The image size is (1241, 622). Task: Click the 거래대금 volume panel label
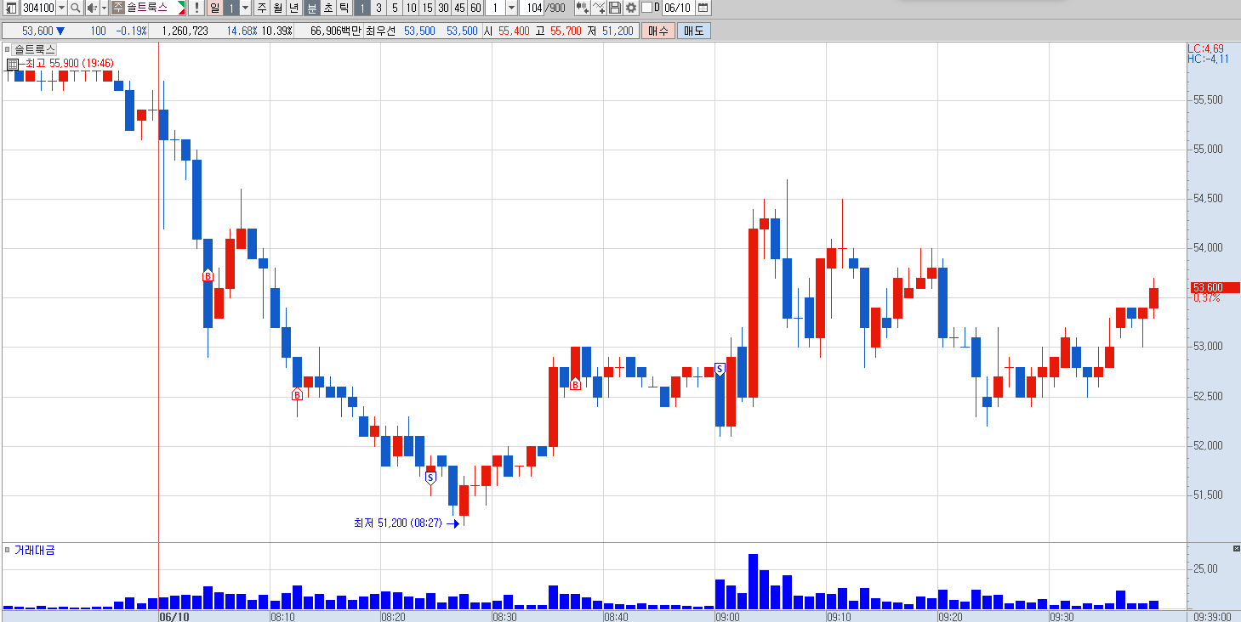[x=34, y=550]
